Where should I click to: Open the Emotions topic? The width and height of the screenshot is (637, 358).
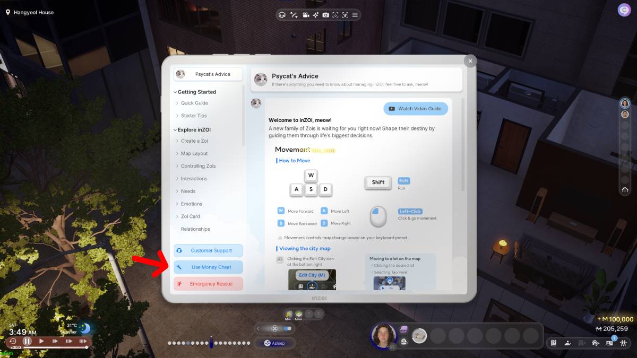click(191, 204)
